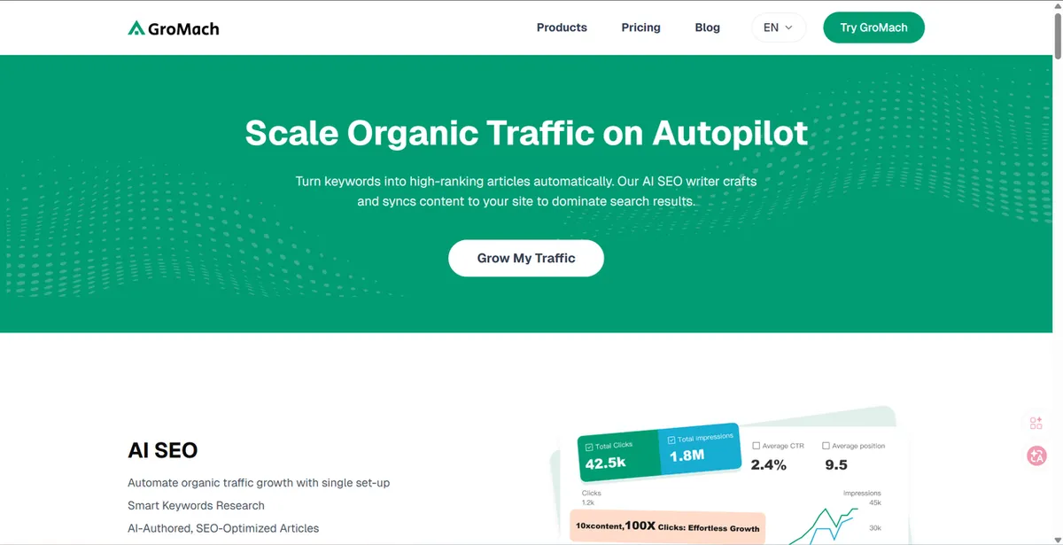Click the vertical page scrollbar thumb
1063x545 pixels.
click(x=1058, y=35)
